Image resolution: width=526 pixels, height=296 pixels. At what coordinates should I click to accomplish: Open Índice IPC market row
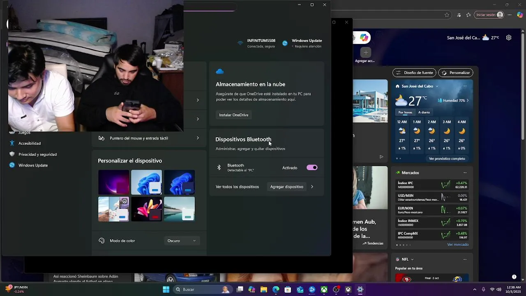pos(432,185)
